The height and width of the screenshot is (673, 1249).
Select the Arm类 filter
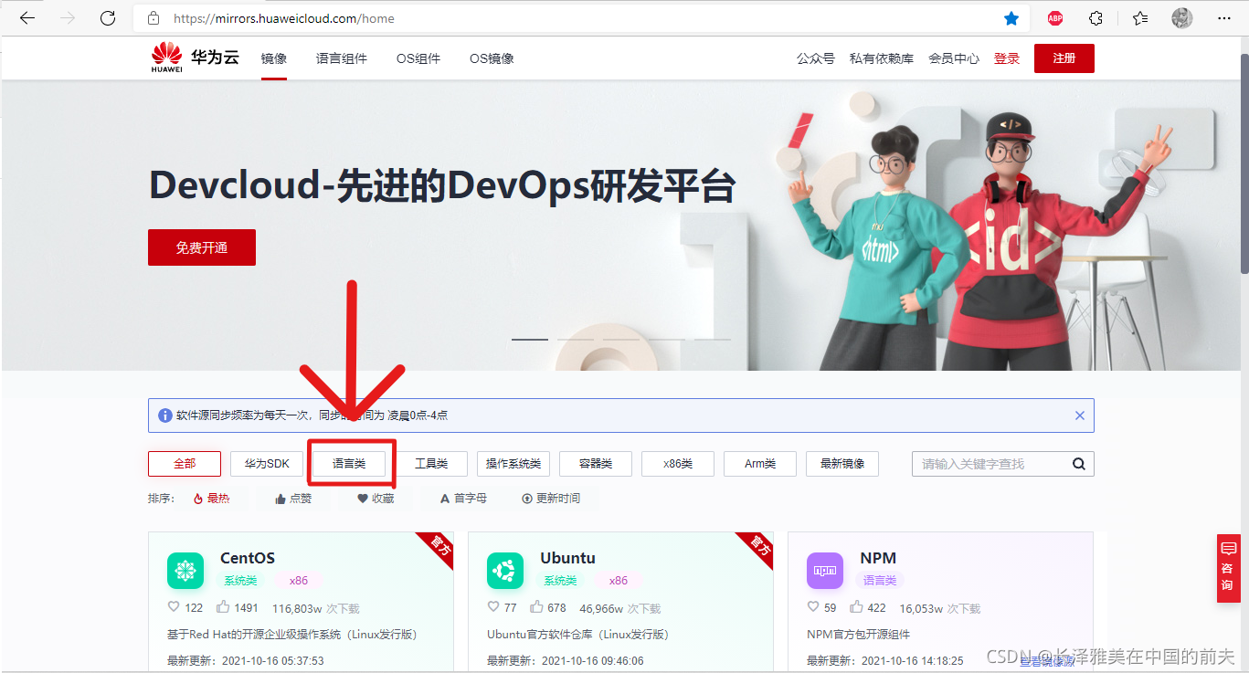tap(760, 464)
